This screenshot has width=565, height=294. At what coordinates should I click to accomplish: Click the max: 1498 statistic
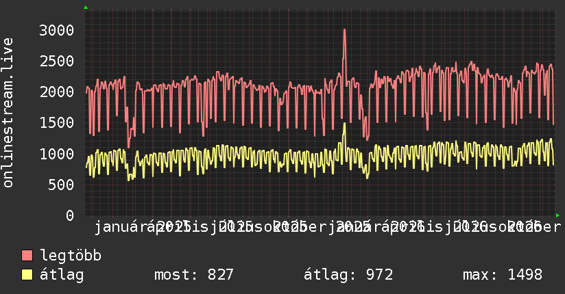click(x=503, y=275)
